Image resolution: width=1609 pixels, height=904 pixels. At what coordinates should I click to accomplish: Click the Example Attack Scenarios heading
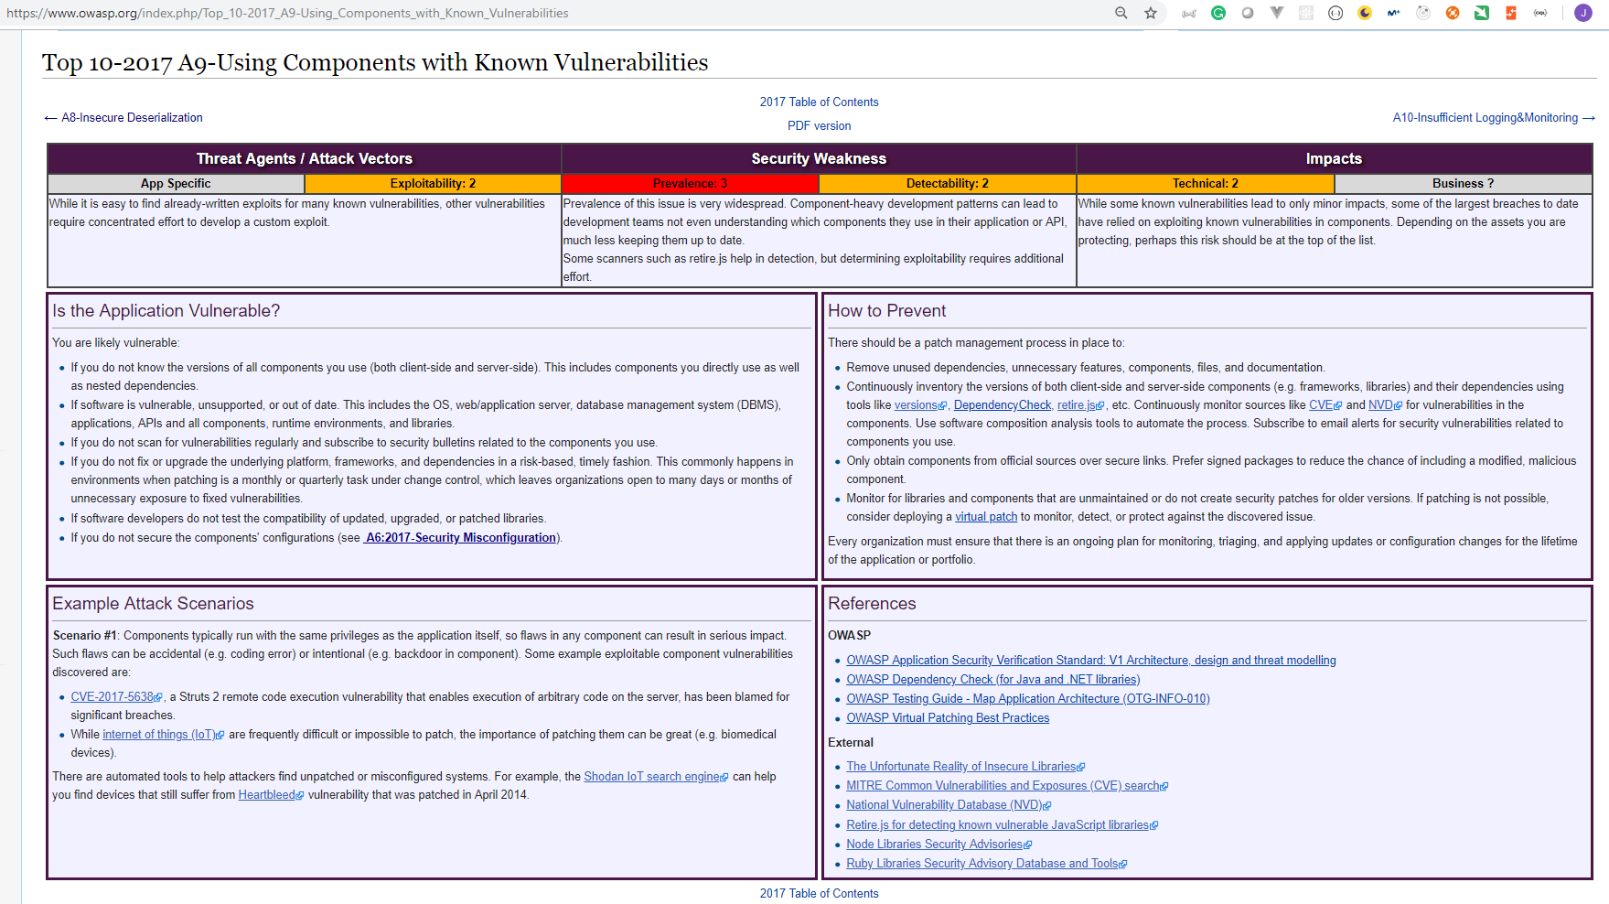(x=153, y=604)
